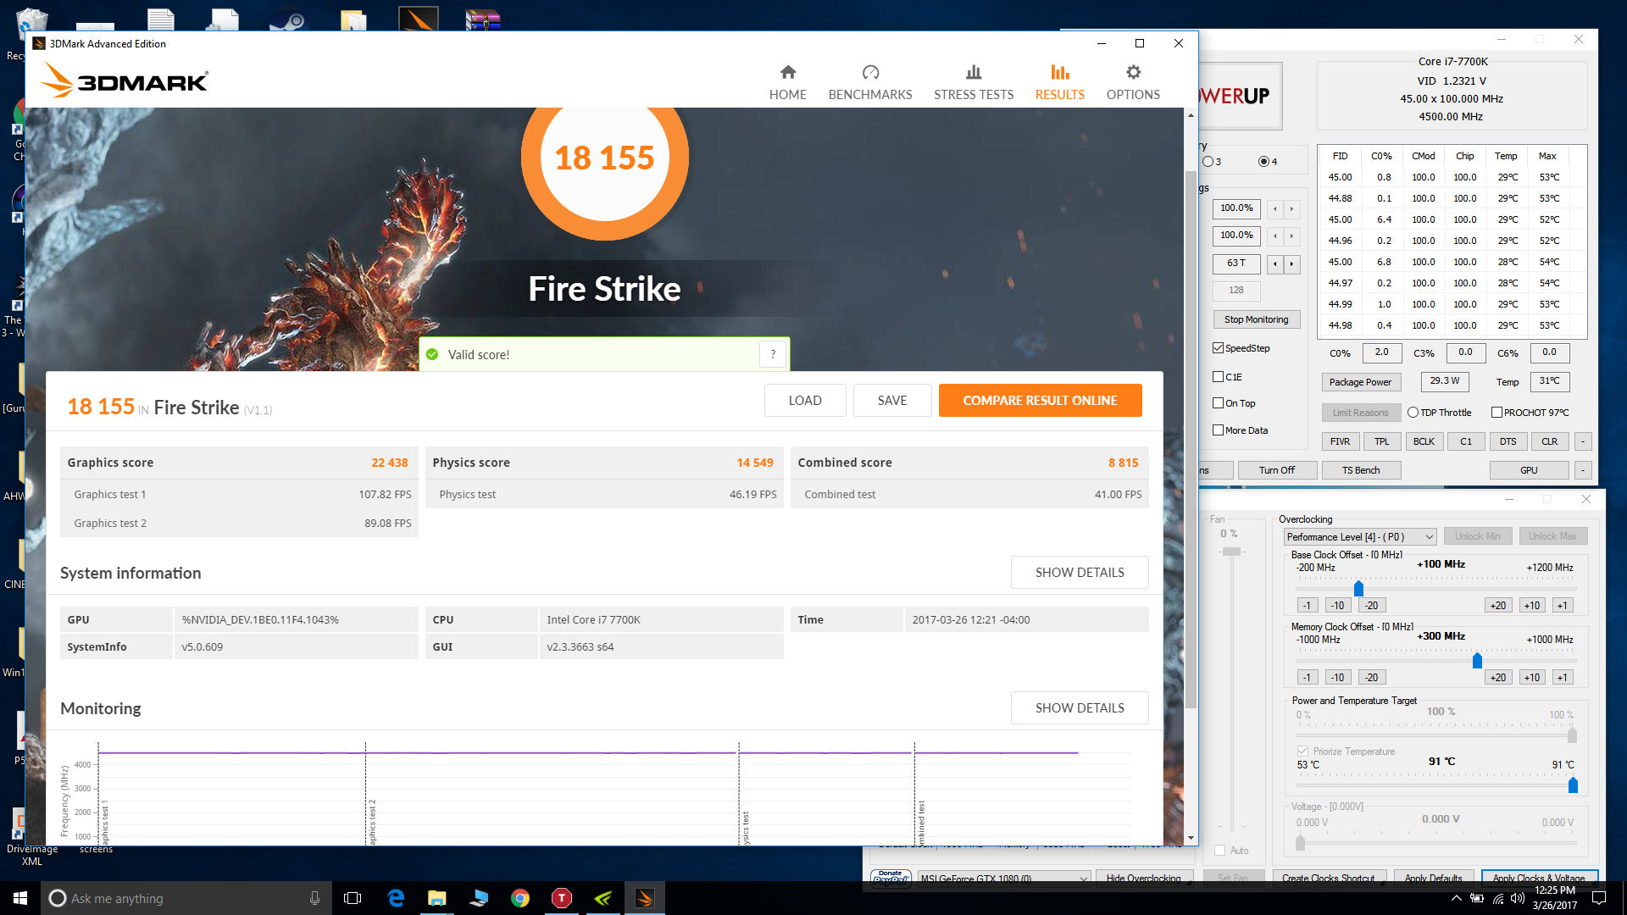
Task: Show details for System information
Action: click(x=1080, y=572)
